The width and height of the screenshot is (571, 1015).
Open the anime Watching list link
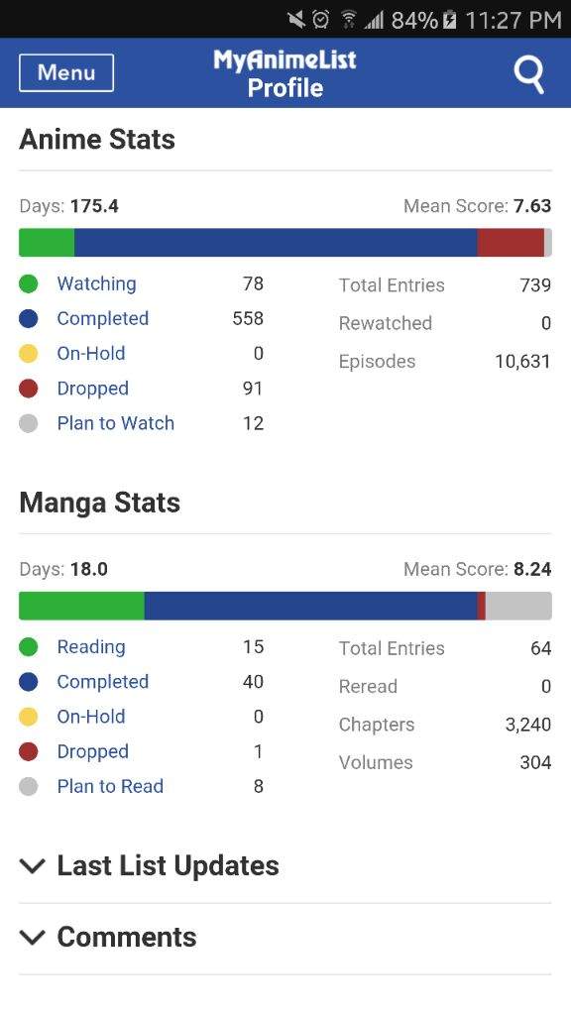click(96, 283)
